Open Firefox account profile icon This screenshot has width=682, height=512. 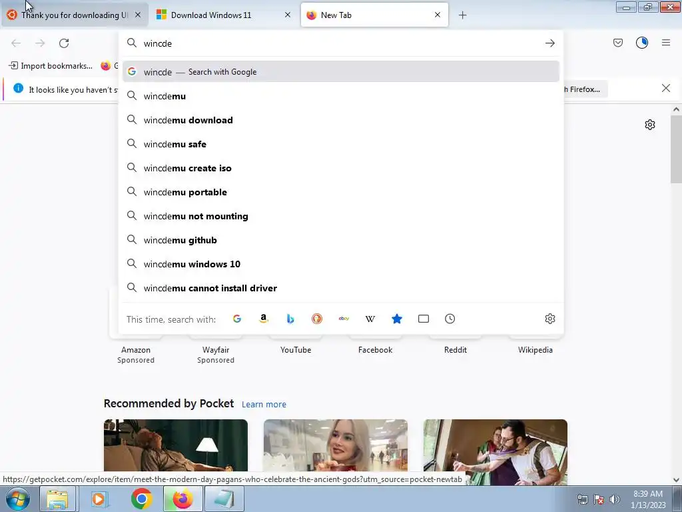point(642,43)
